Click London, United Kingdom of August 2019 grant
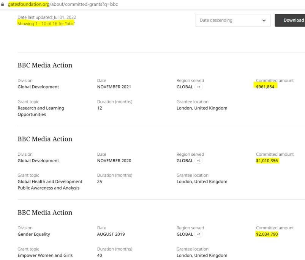Image resolution: width=305 pixels, height=260 pixels. [x=202, y=255]
